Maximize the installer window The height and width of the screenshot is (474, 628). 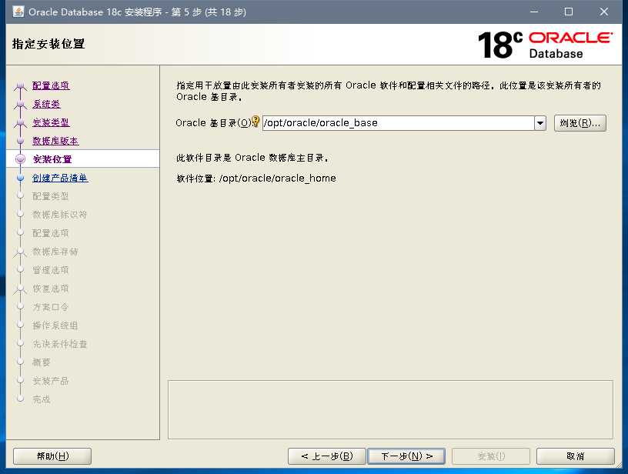(568, 12)
